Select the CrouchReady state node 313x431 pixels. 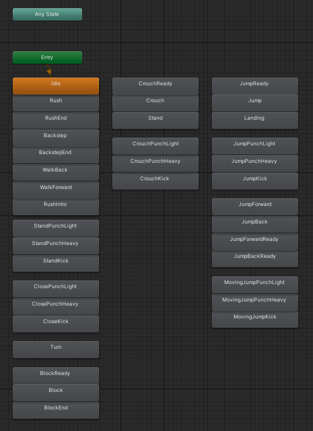(155, 86)
